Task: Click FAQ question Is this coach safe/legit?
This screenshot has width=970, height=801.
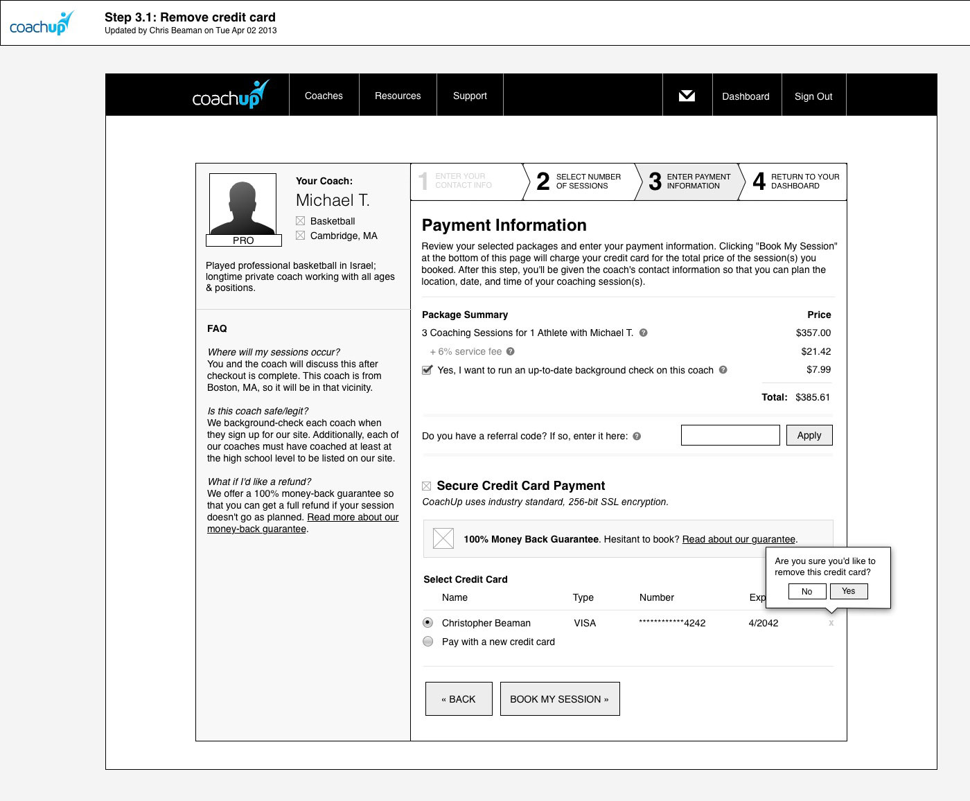Action: tap(258, 411)
